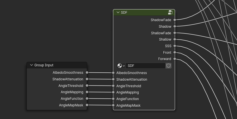The width and height of the screenshot is (237, 119).
Task: Click the ShadowFade output socket
Action: (175, 20)
